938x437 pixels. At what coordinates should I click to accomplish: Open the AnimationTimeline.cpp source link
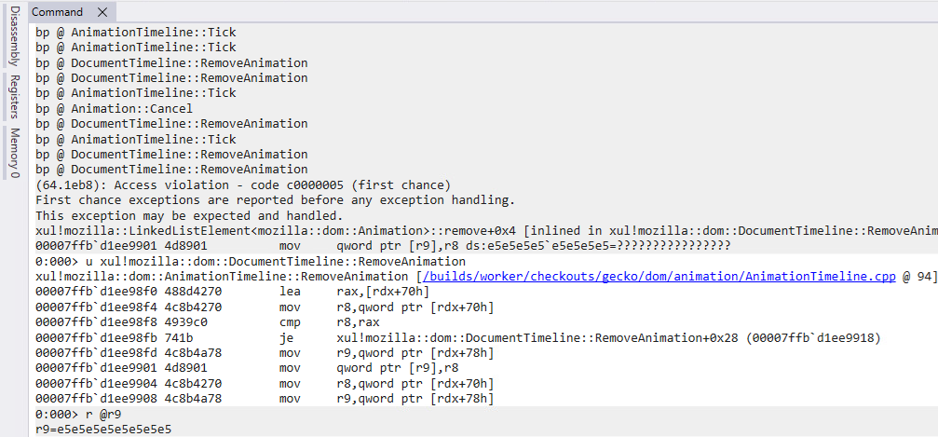point(658,277)
